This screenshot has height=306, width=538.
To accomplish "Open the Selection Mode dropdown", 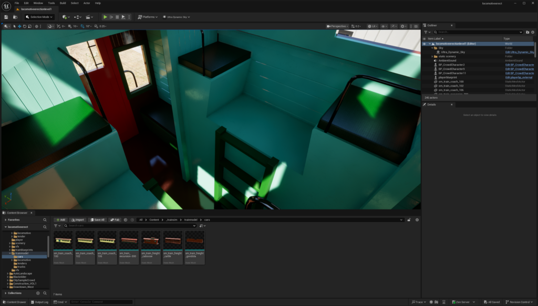I will point(40,17).
